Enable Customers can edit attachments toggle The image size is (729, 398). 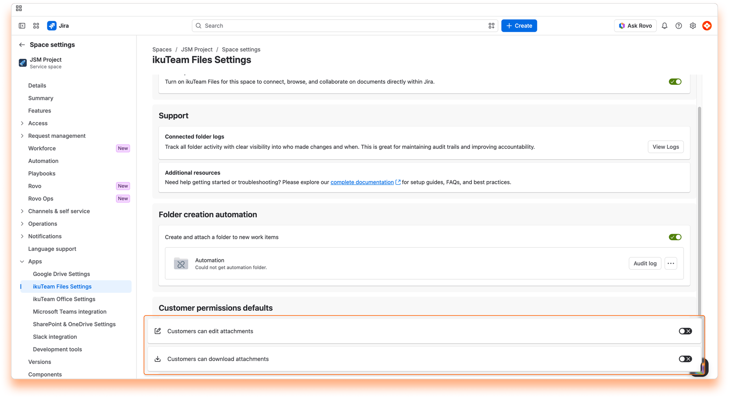pos(685,331)
